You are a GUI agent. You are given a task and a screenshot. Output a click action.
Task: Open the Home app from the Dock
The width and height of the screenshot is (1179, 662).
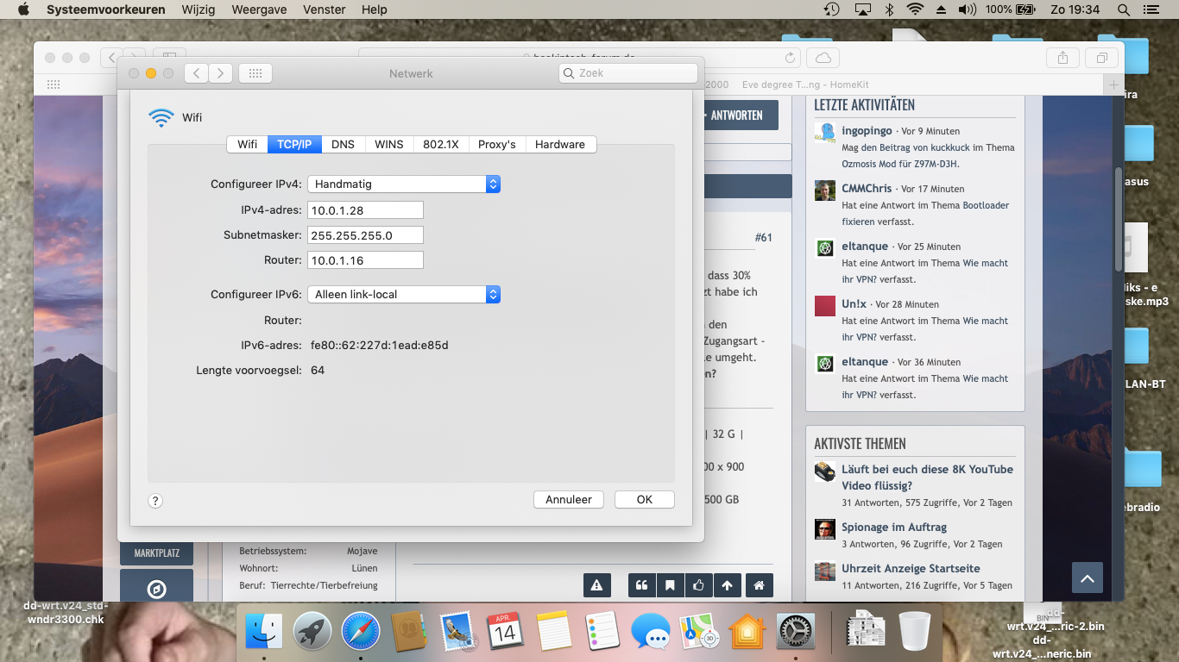[747, 632]
